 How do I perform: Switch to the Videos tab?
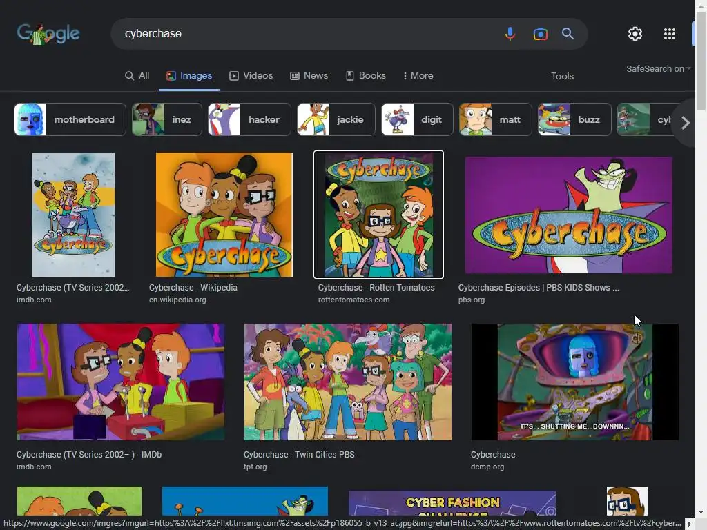point(251,76)
